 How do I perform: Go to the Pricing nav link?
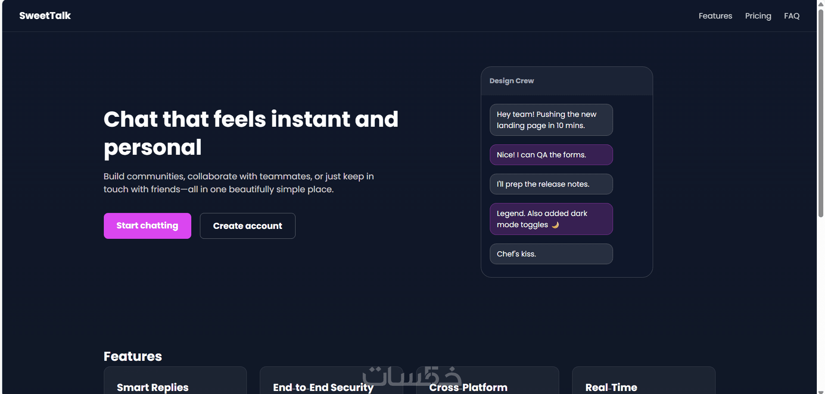(758, 16)
